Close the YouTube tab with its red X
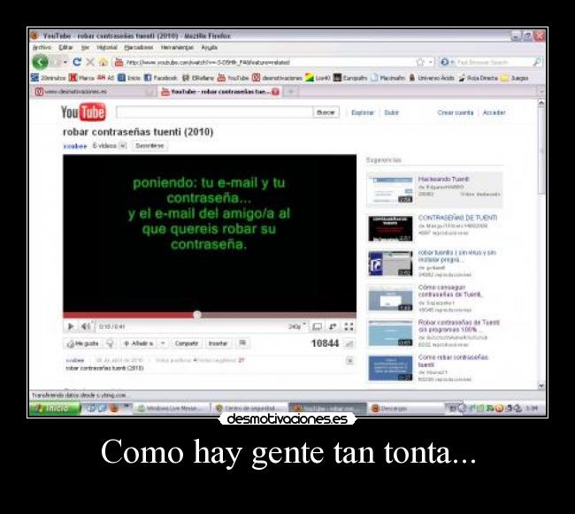 (x=275, y=92)
